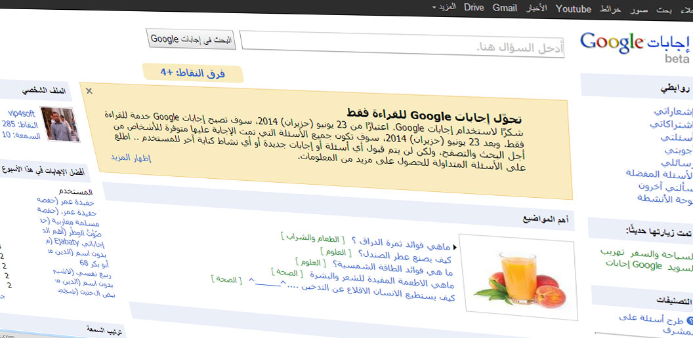Click the arrow marker beside الدراق question
693x338 pixels.
pos(454,247)
